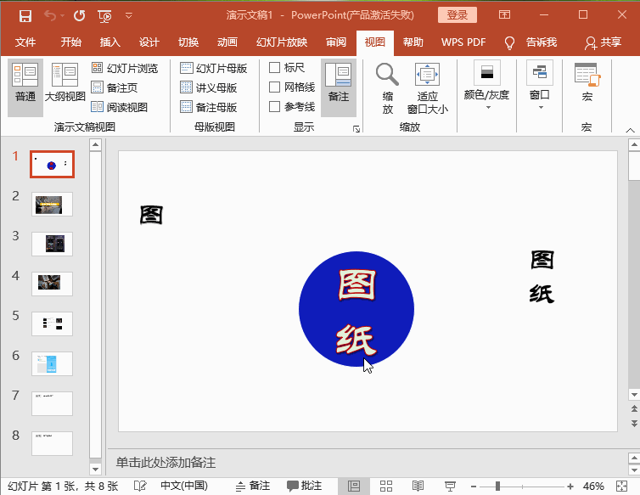Click 适应窗口大小 fit to window
The width and height of the screenshot is (640, 495).
427,87
